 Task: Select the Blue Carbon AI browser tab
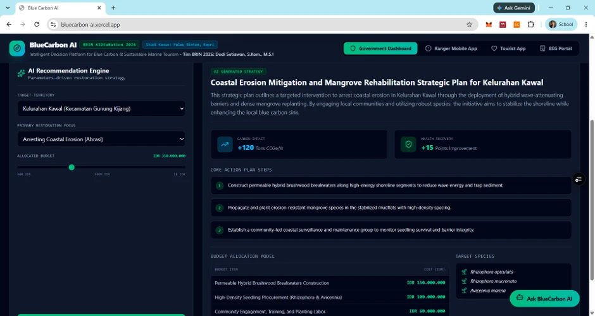(x=60, y=8)
